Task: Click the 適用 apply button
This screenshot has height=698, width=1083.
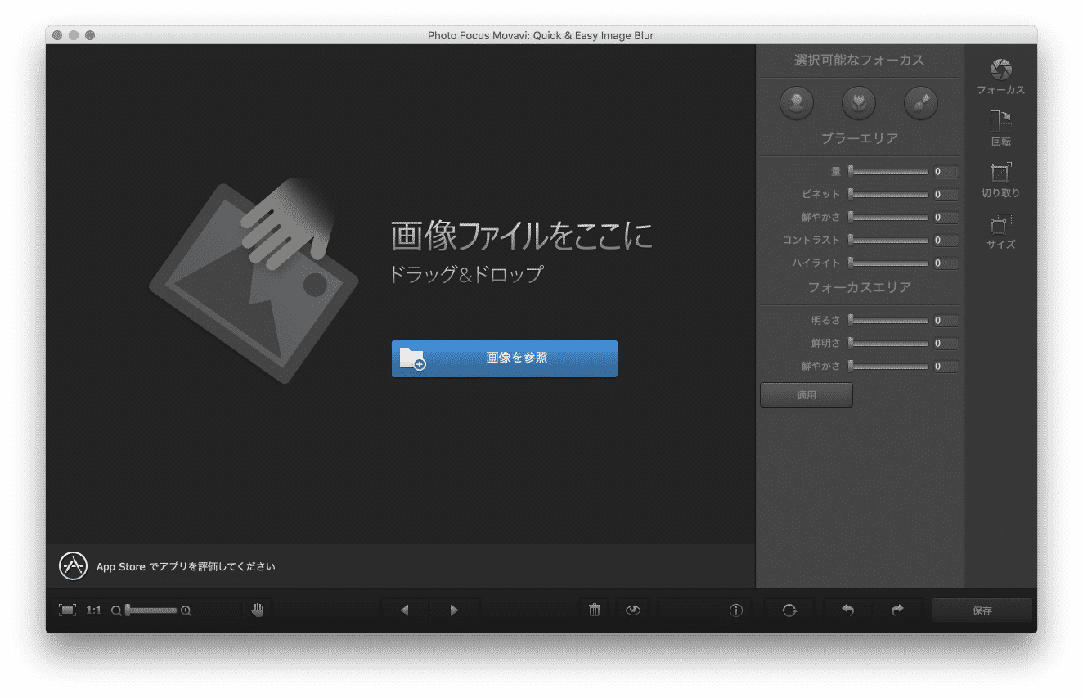Action: pyautogui.click(x=807, y=394)
